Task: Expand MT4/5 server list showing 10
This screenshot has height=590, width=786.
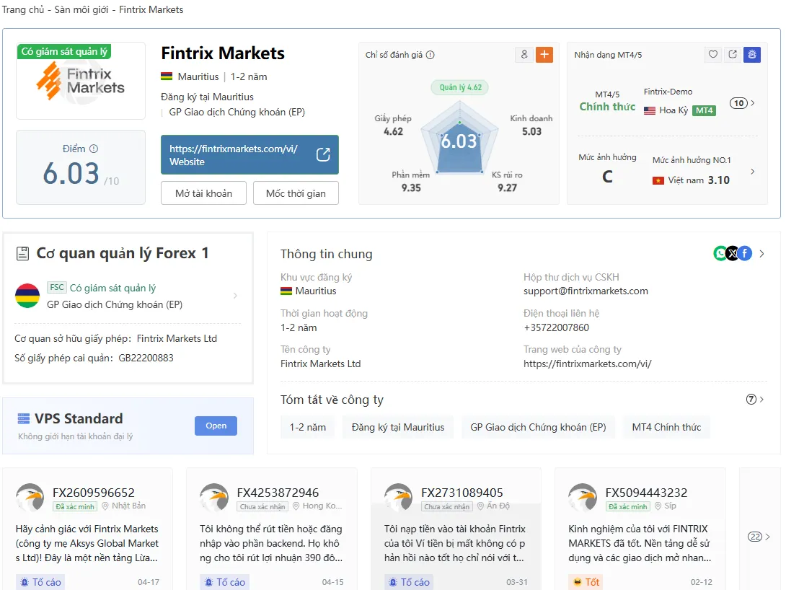Action: pos(742,102)
